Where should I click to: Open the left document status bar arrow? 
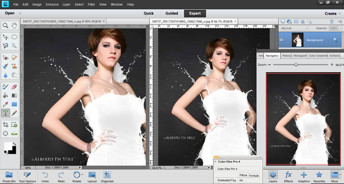(x=80, y=167)
